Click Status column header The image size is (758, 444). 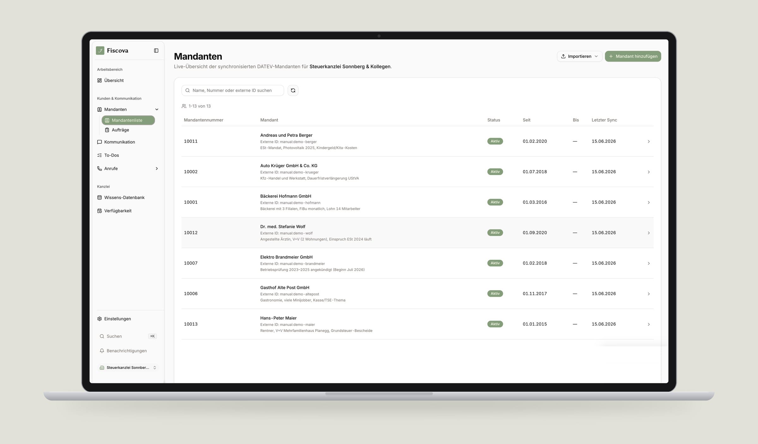pyautogui.click(x=494, y=120)
